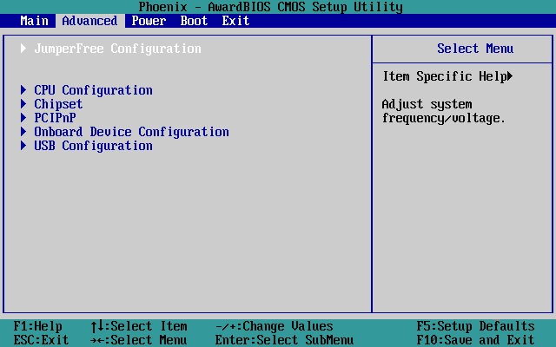556x347 pixels.
Task: Click the ESC:Exit legend entry
Action: (41, 340)
